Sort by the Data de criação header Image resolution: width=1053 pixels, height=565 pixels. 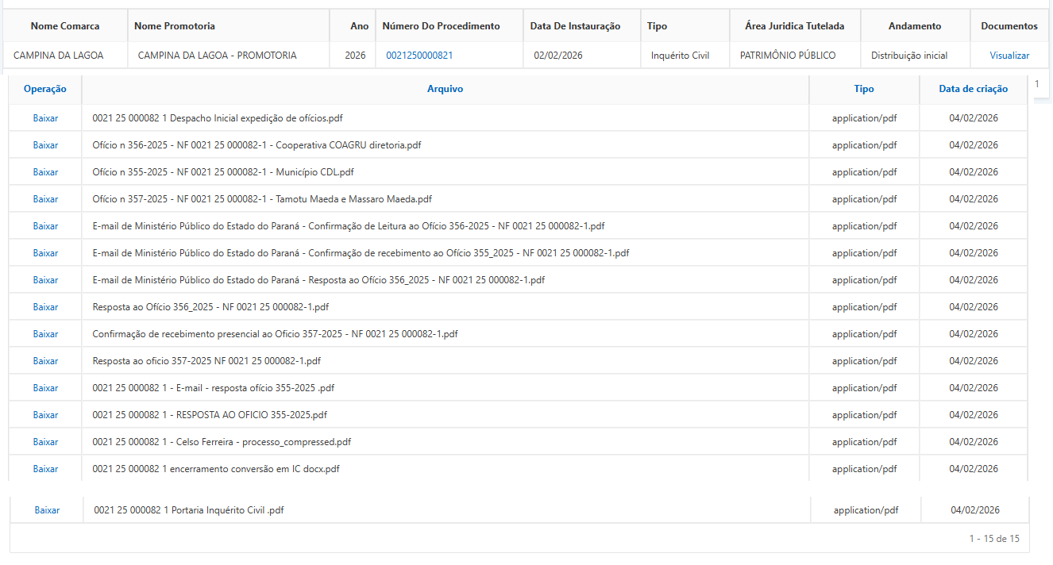tap(973, 89)
